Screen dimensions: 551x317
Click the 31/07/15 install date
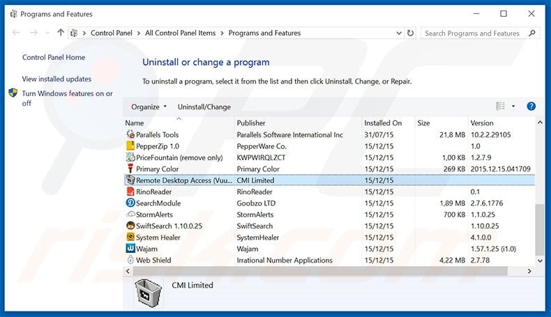(x=379, y=134)
